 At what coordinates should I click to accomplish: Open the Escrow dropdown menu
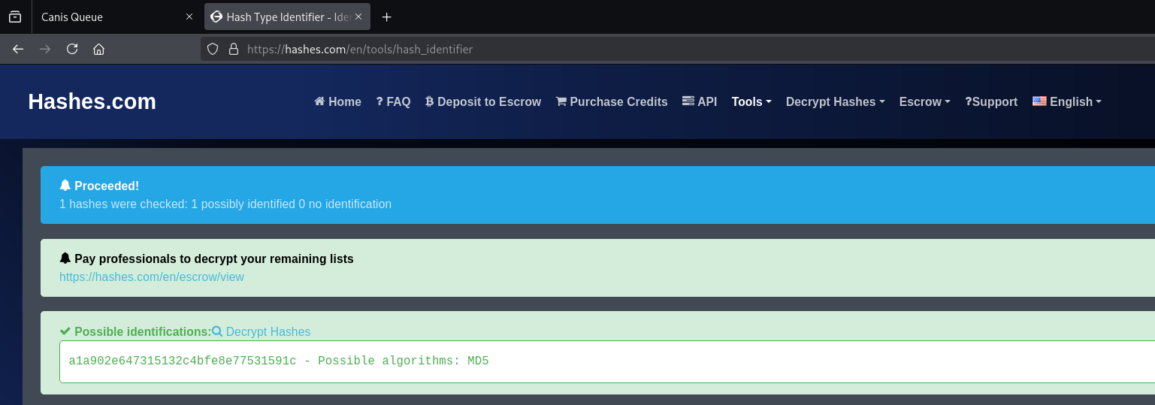(x=924, y=101)
